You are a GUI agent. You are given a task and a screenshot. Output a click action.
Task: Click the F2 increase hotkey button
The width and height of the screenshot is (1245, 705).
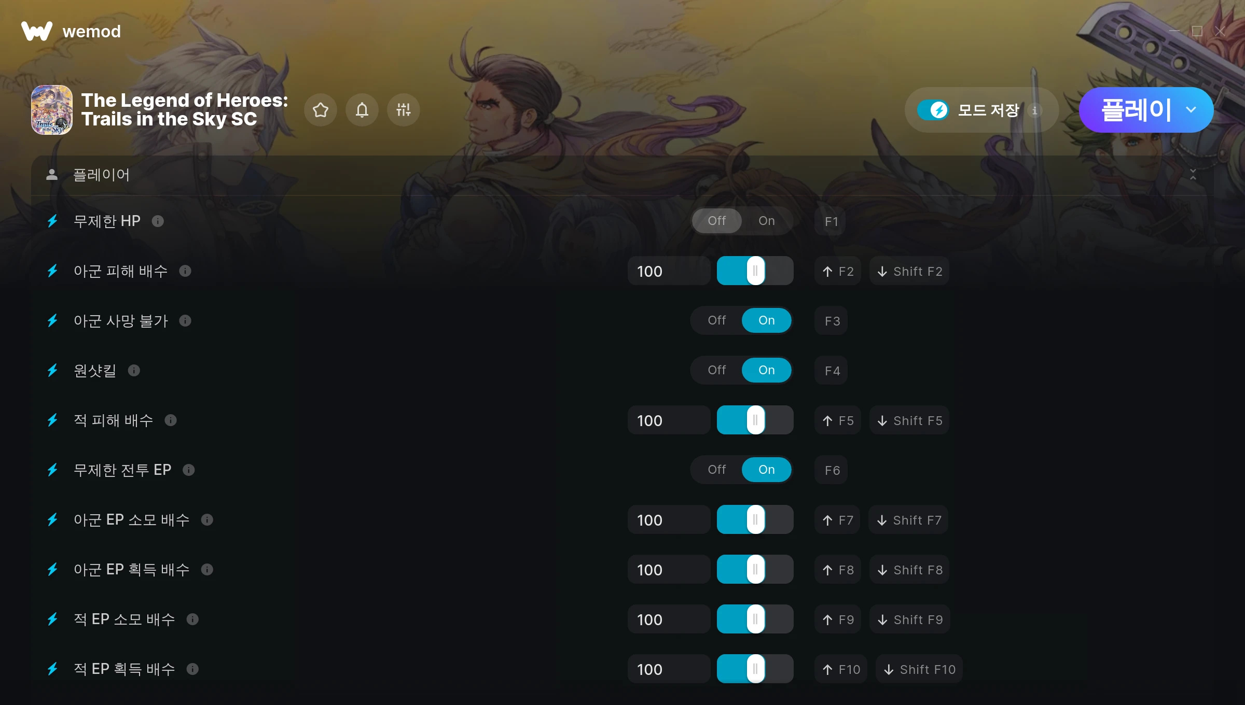pos(837,271)
